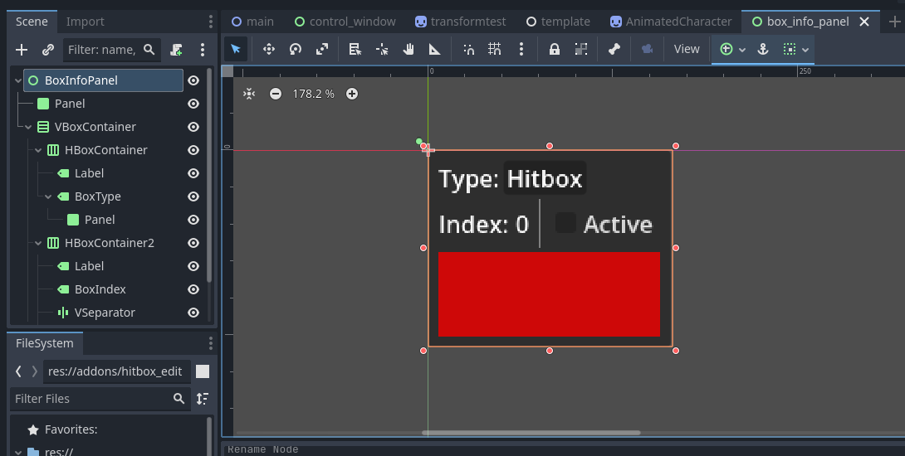Collapse the HBoxContainer2 tree node
This screenshot has width=905, height=456.
click(39, 243)
